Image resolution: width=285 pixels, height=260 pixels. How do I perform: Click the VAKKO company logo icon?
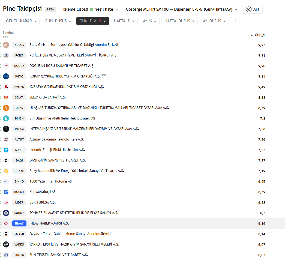6,244
